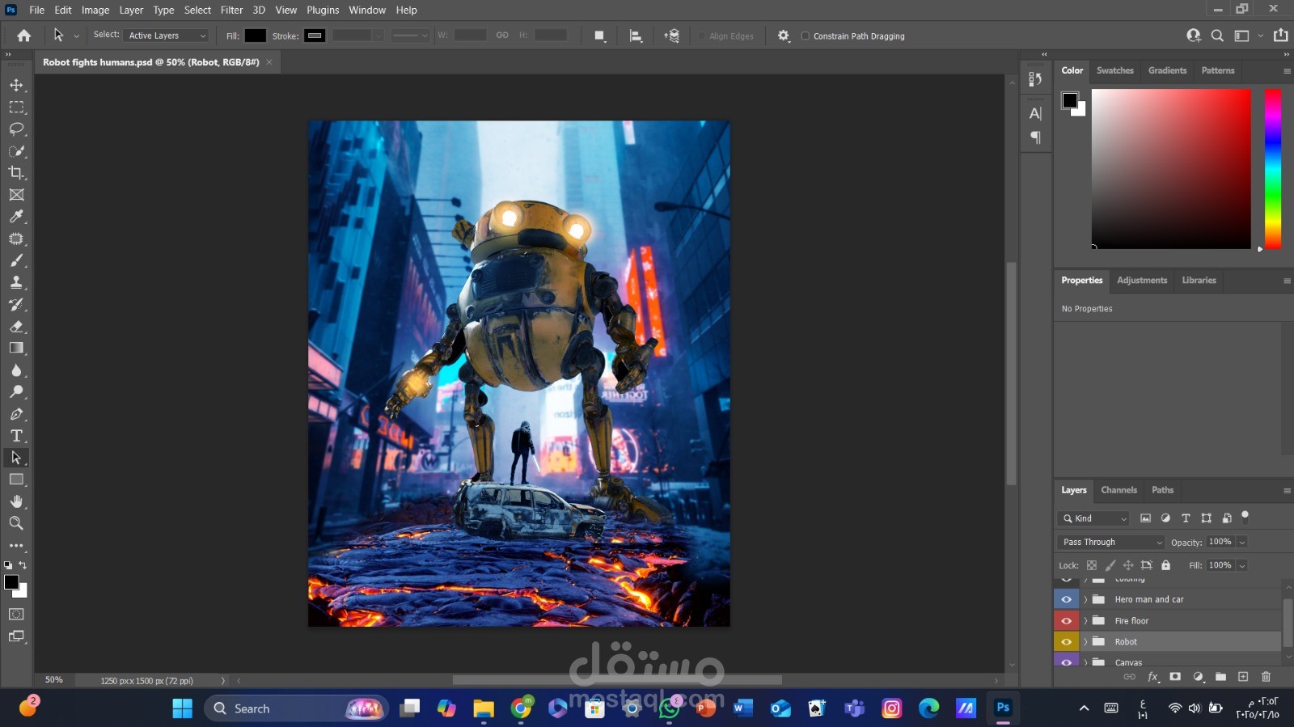Viewport: 1294px width, 727px height.
Task: Select the Zoom tool in the toolbar
Action: (x=16, y=523)
